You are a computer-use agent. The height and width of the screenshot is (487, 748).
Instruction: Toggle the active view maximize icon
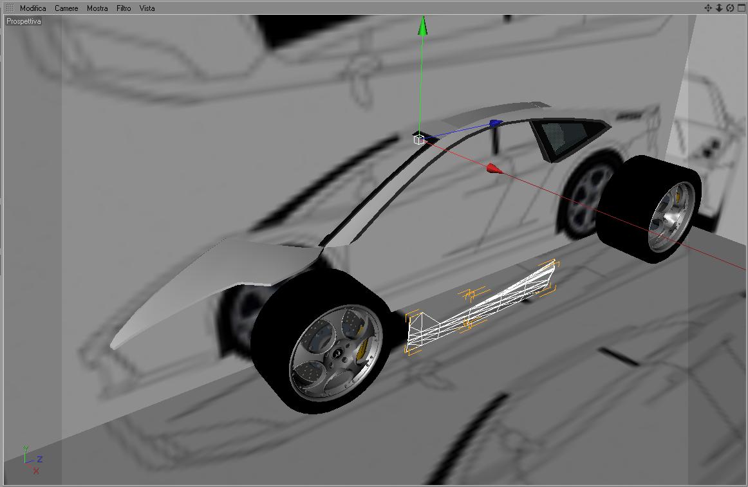(x=742, y=8)
